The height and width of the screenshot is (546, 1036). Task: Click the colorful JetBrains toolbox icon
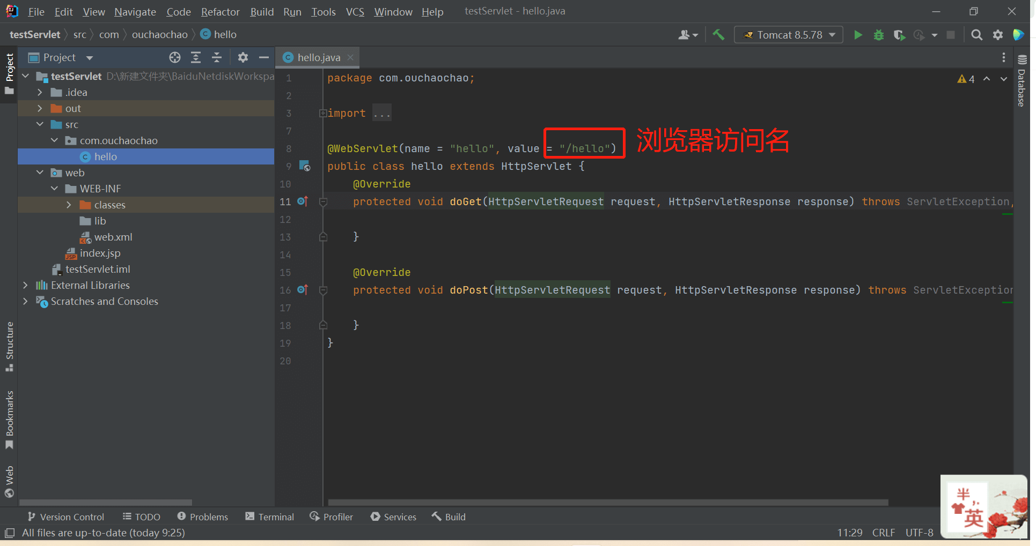pos(1018,35)
